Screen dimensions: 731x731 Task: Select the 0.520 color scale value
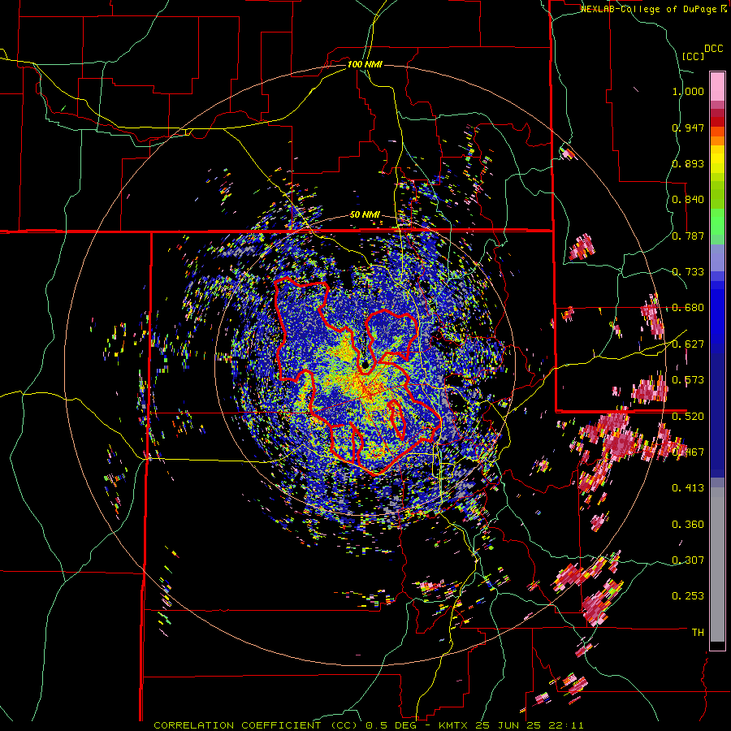688,416
